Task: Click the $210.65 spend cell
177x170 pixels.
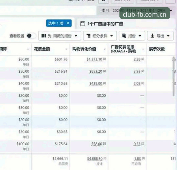Action: click(x=61, y=84)
